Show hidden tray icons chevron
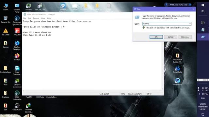The width and height of the screenshot is (209, 117). [200, 94]
